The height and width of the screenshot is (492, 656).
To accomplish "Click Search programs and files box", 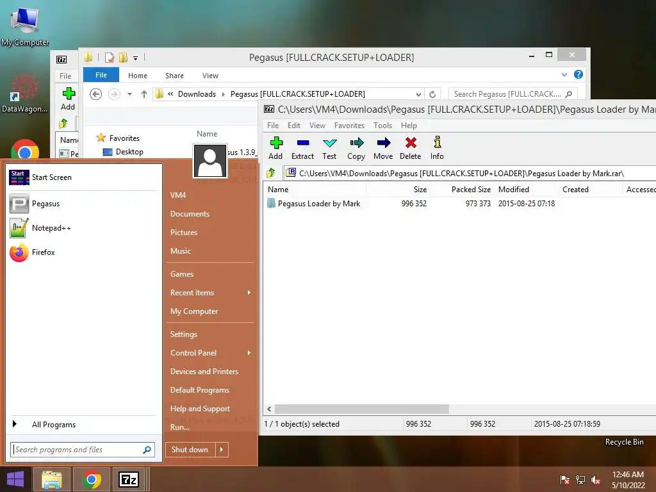I will (x=83, y=450).
